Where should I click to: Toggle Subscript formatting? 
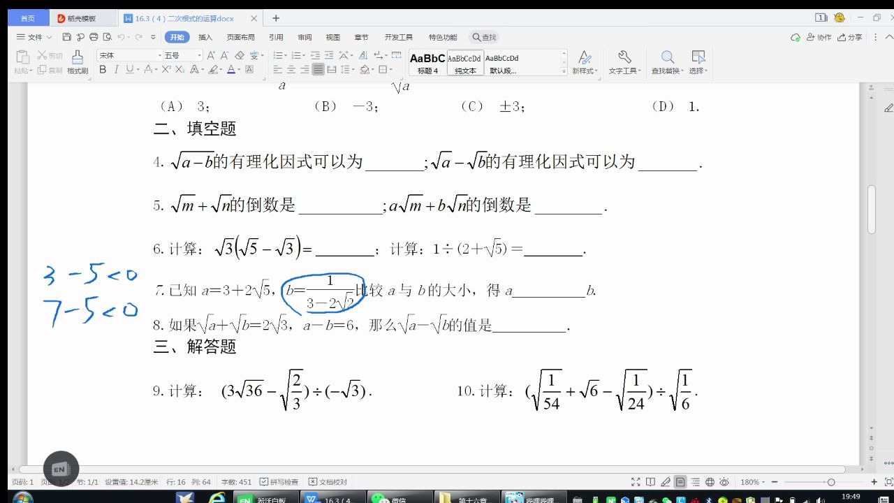179,69
